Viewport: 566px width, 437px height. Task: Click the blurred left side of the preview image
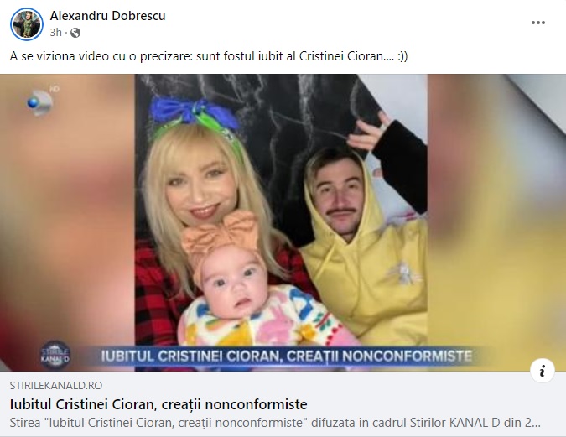click(x=68, y=222)
